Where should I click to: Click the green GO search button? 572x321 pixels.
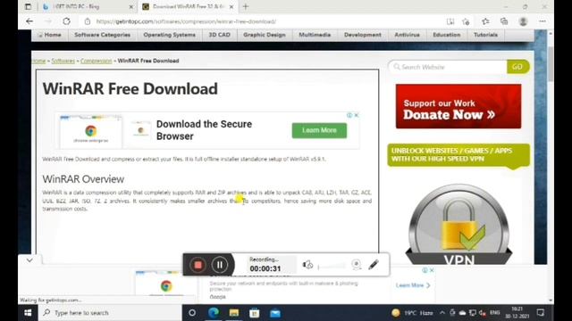[517, 67]
